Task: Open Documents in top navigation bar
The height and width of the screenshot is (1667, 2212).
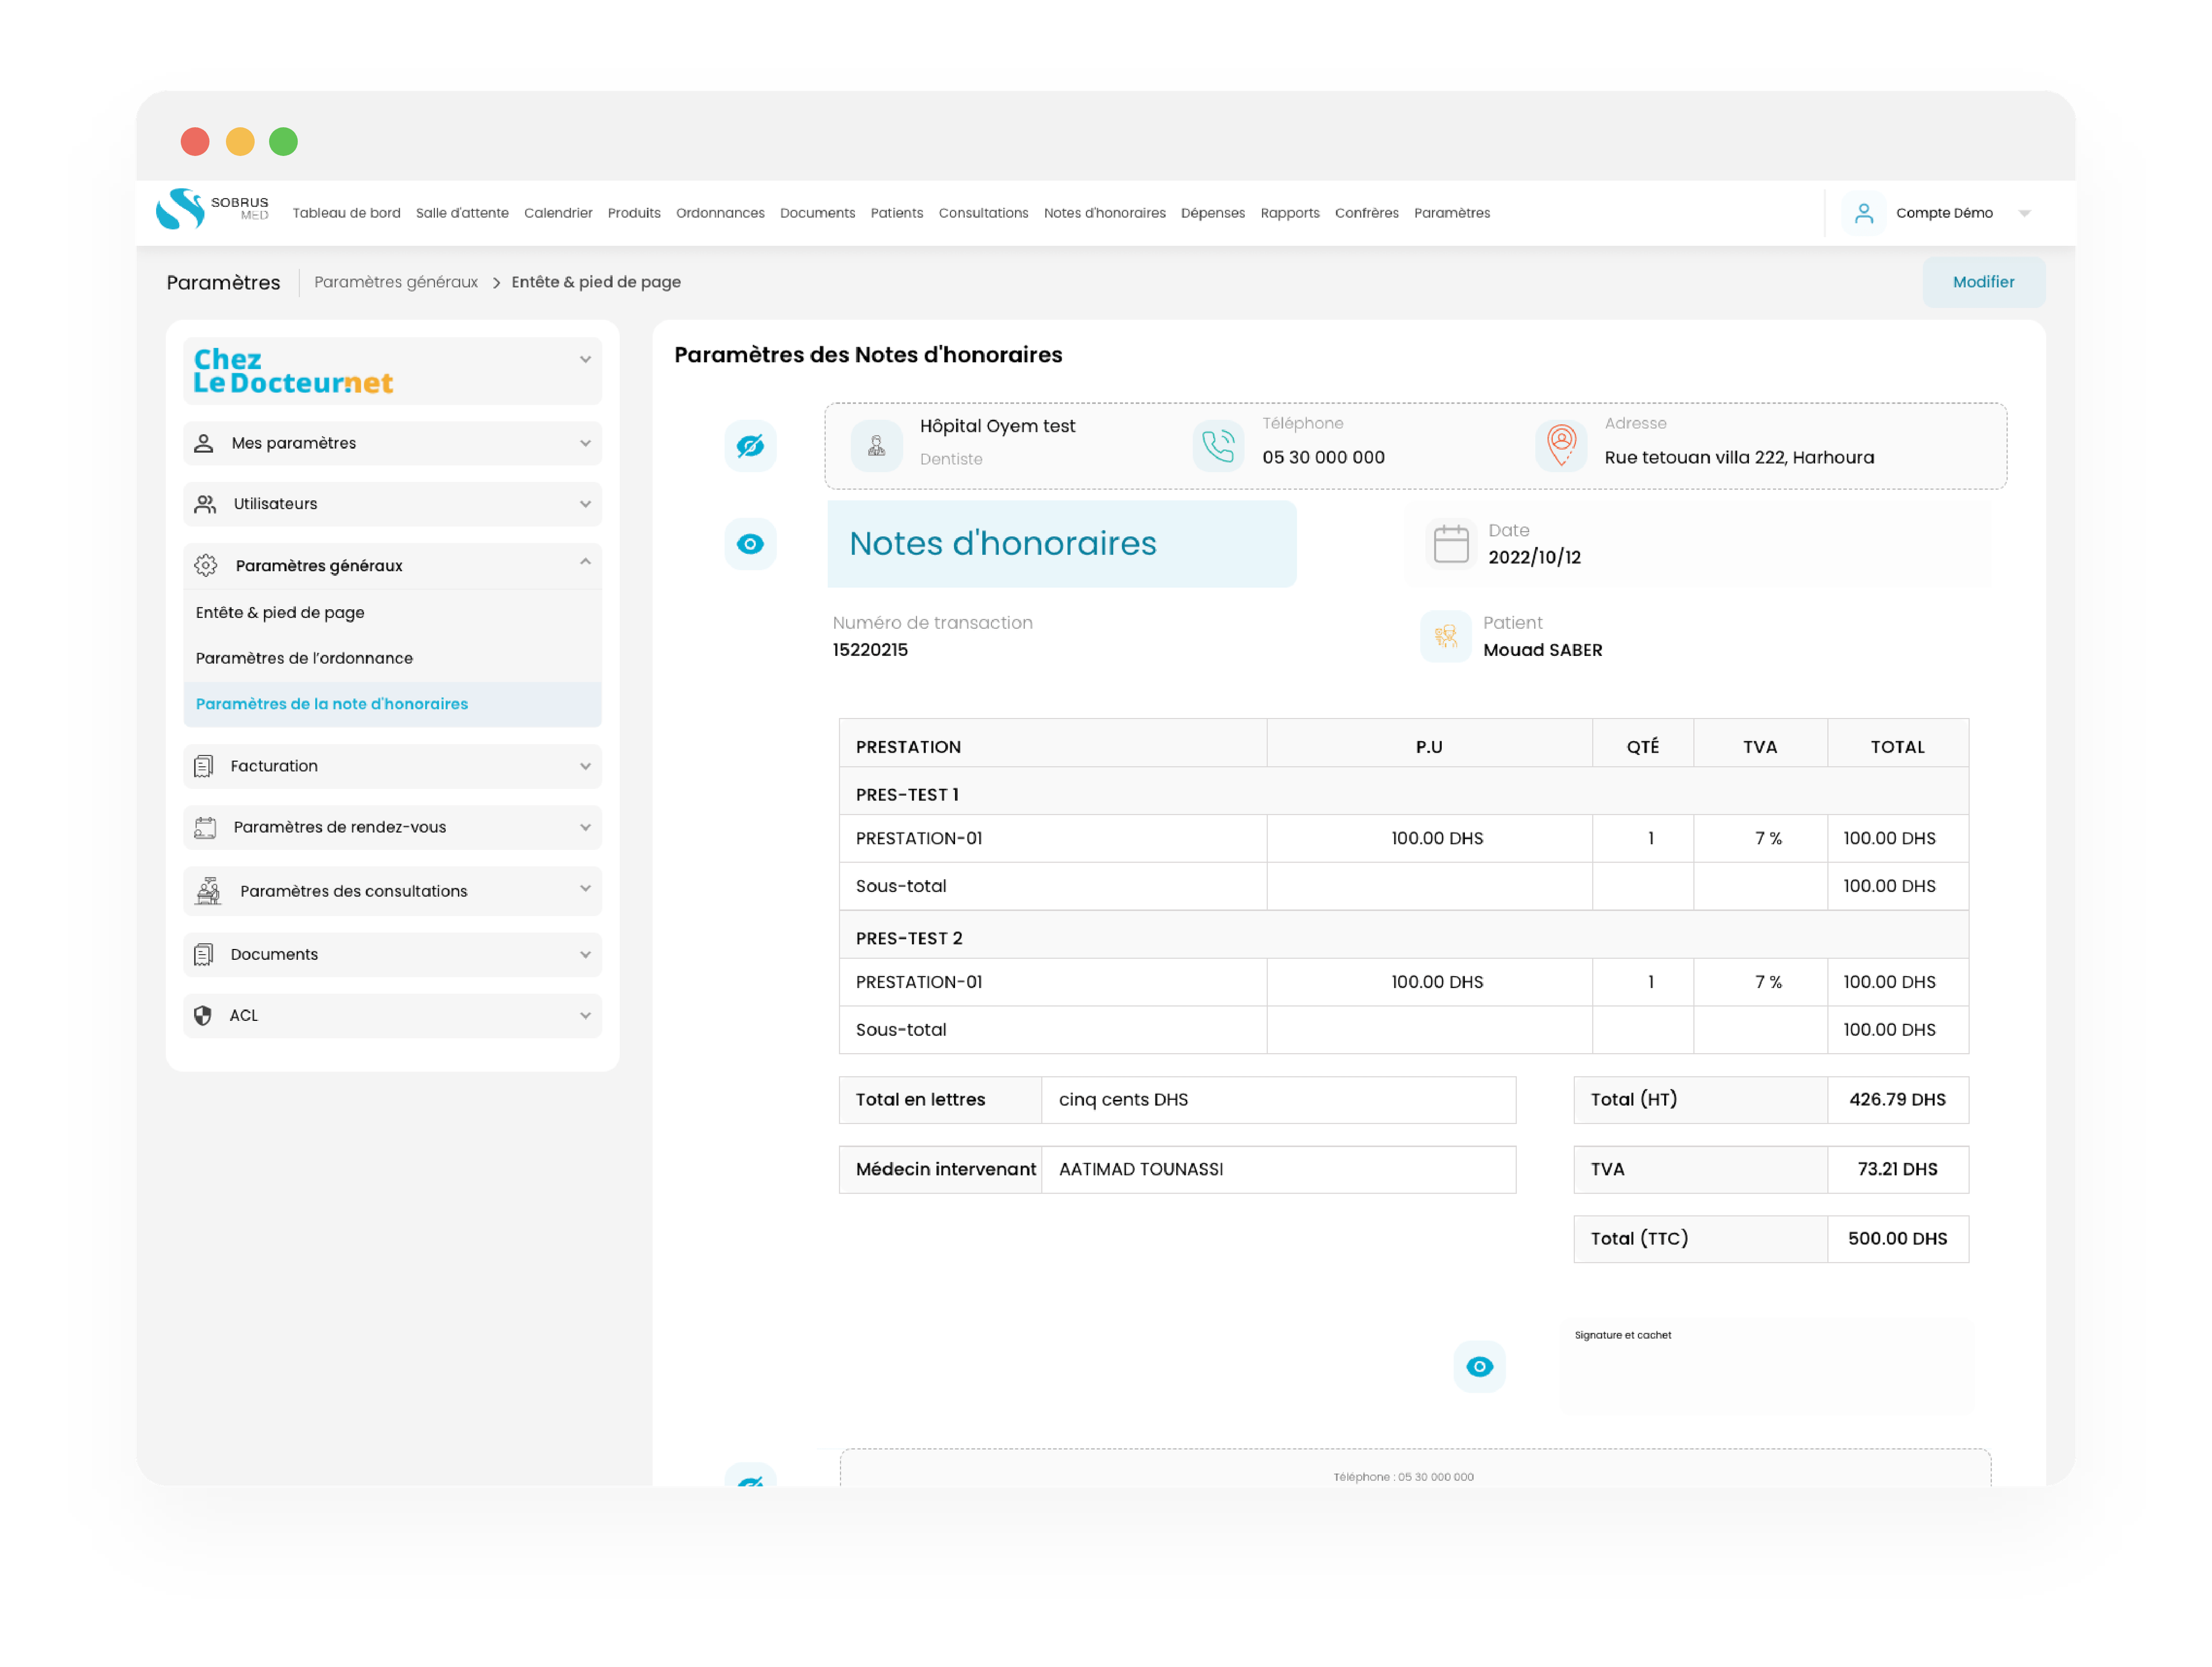Action: [817, 213]
